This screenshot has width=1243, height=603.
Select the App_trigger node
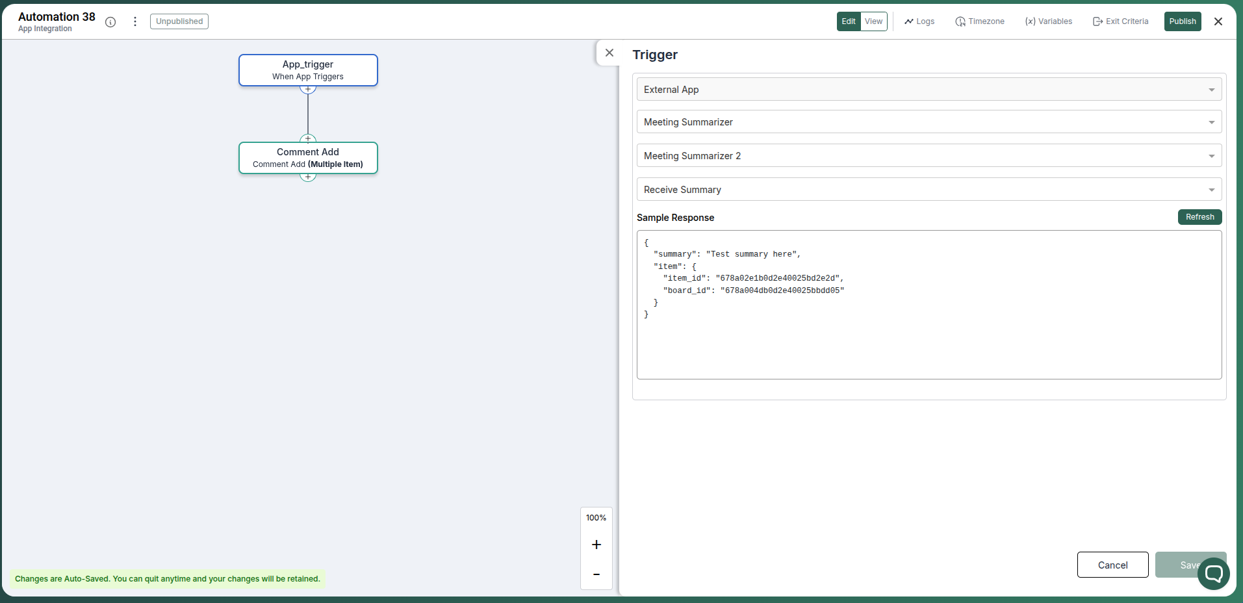point(307,70)
